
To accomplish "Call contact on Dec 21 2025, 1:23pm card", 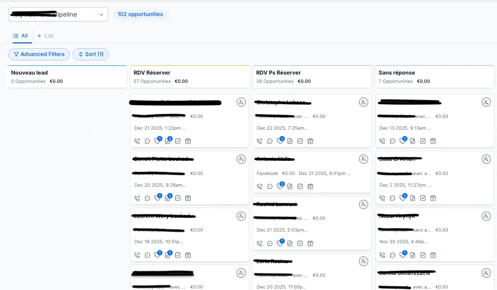I will coord(137,141).
